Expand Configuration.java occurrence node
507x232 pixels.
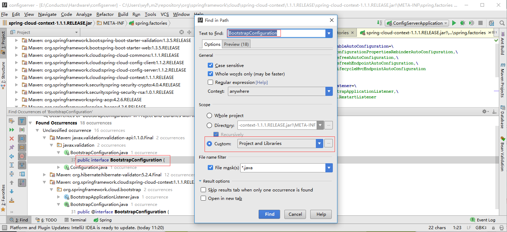pyautogui.click(x=59, y=167)
